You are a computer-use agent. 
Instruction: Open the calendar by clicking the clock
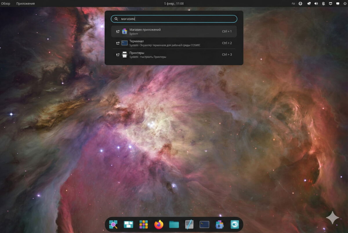point(174,3)
